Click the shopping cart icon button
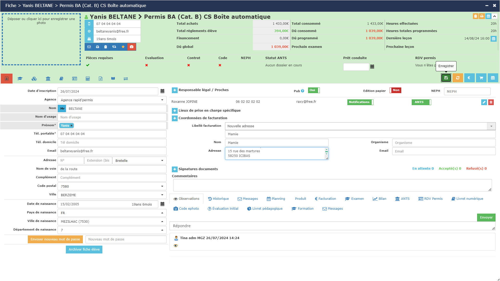The width and height of the screenshot is (500, 281). click(x=481, y=78)
